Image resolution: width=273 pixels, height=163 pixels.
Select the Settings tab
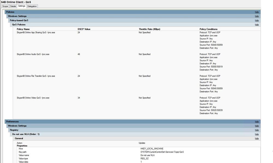(22, 6)
